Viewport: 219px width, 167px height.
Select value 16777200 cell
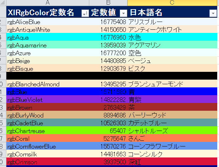tap(108, 53)
